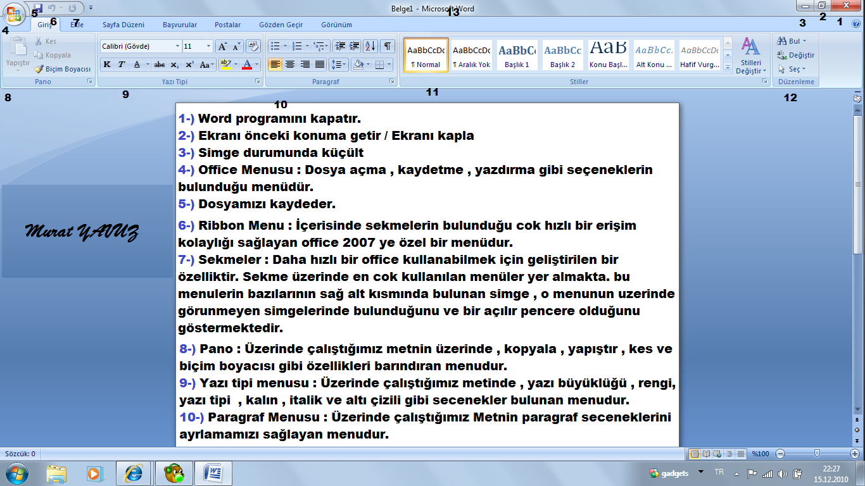Align text right
This screenshot has width=865, height=486.
coord(305,65)
